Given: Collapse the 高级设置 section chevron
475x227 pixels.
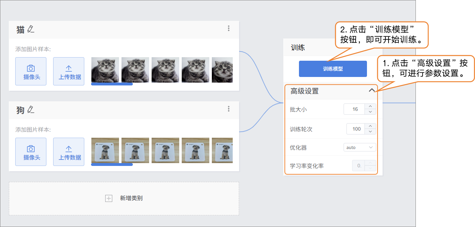Looking at the screenshot, I should (x=372, y=90).
